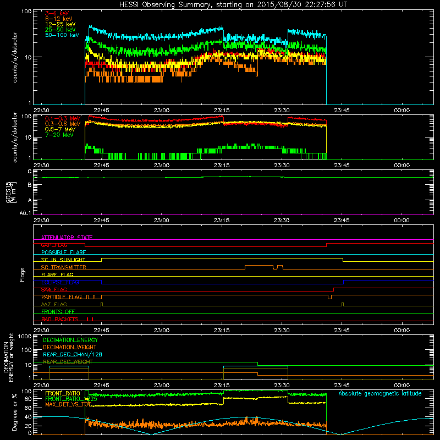
Task: Pick the ECLIPSE_FLAG label
Action: [60, 282]
